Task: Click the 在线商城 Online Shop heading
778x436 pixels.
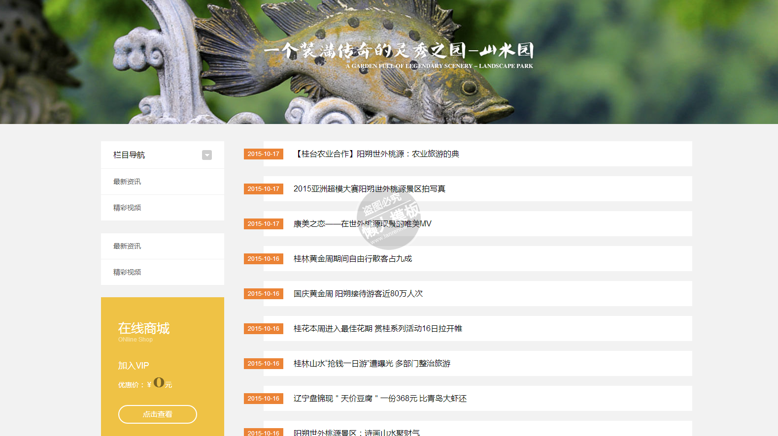Action: [143, 329]
